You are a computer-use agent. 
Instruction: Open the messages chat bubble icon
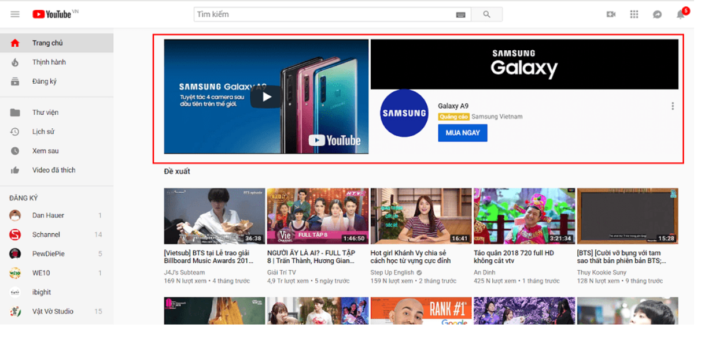(x=658, y=14)
